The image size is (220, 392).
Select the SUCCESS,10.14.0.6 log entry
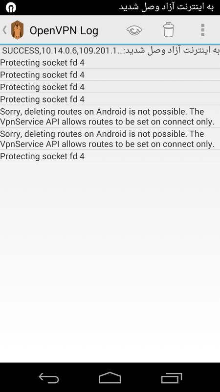click(110, 50)
